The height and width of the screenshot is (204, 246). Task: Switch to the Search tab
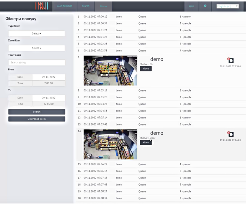pyautogui.click(x=86, y=6)
